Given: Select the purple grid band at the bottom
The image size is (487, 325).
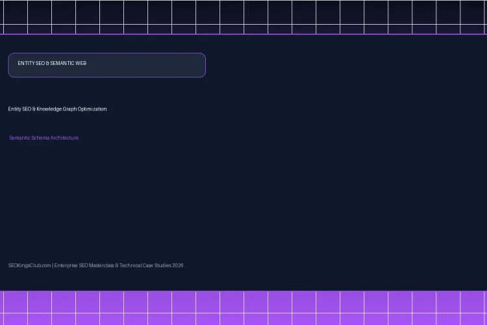Looking at the screenshot, I should pos(243,308).
